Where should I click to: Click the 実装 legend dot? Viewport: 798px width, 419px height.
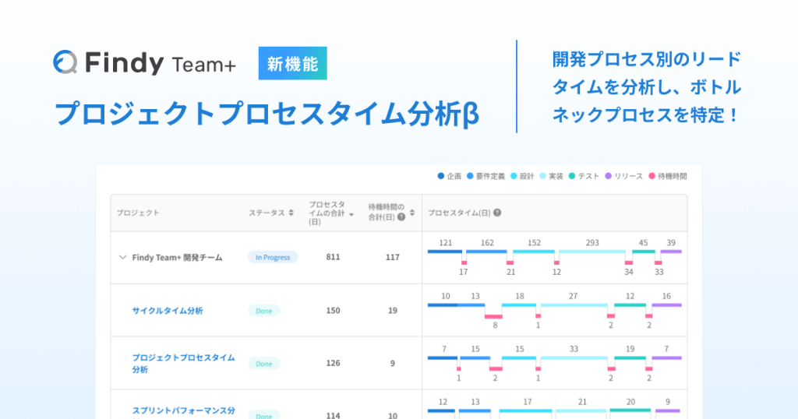point(542,176)
